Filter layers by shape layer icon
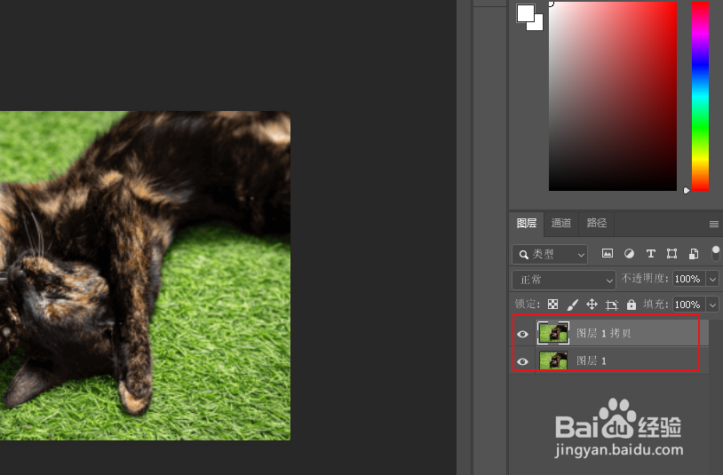 point(671,253)
